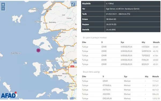The height and width of the screenshot is (101, 161).
Task: Click the depth value 24.46 (KM)
Action: pyautogui.click(x=111, y=30)
